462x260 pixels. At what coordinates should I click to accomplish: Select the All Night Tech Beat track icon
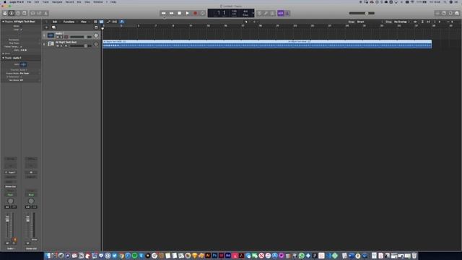tap(51, 44)
